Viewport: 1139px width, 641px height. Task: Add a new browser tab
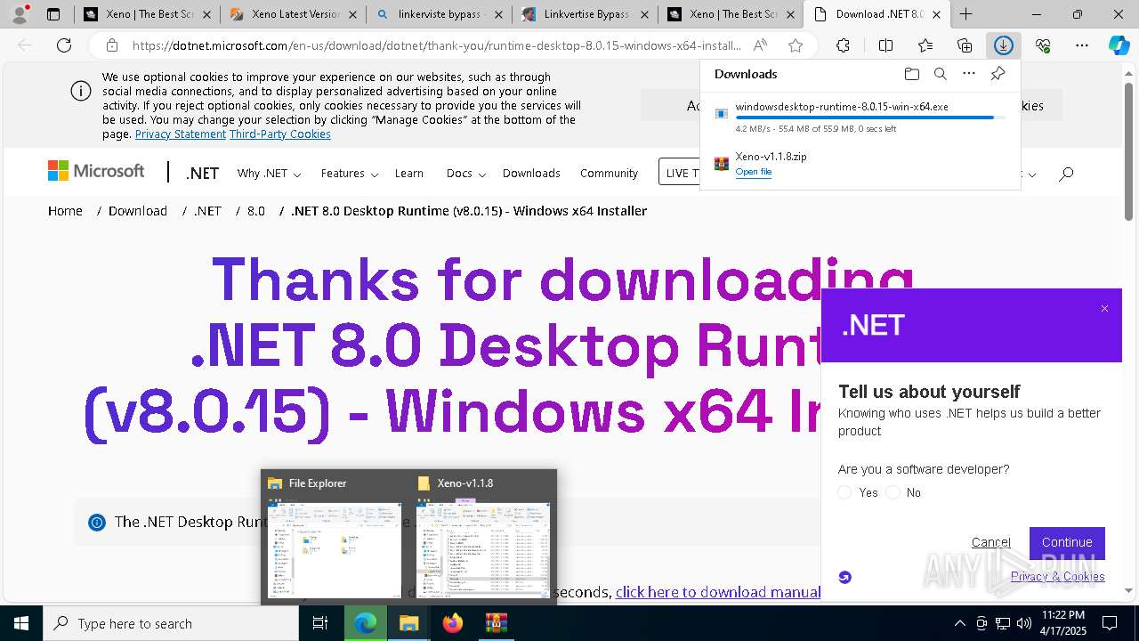(965, 14)
